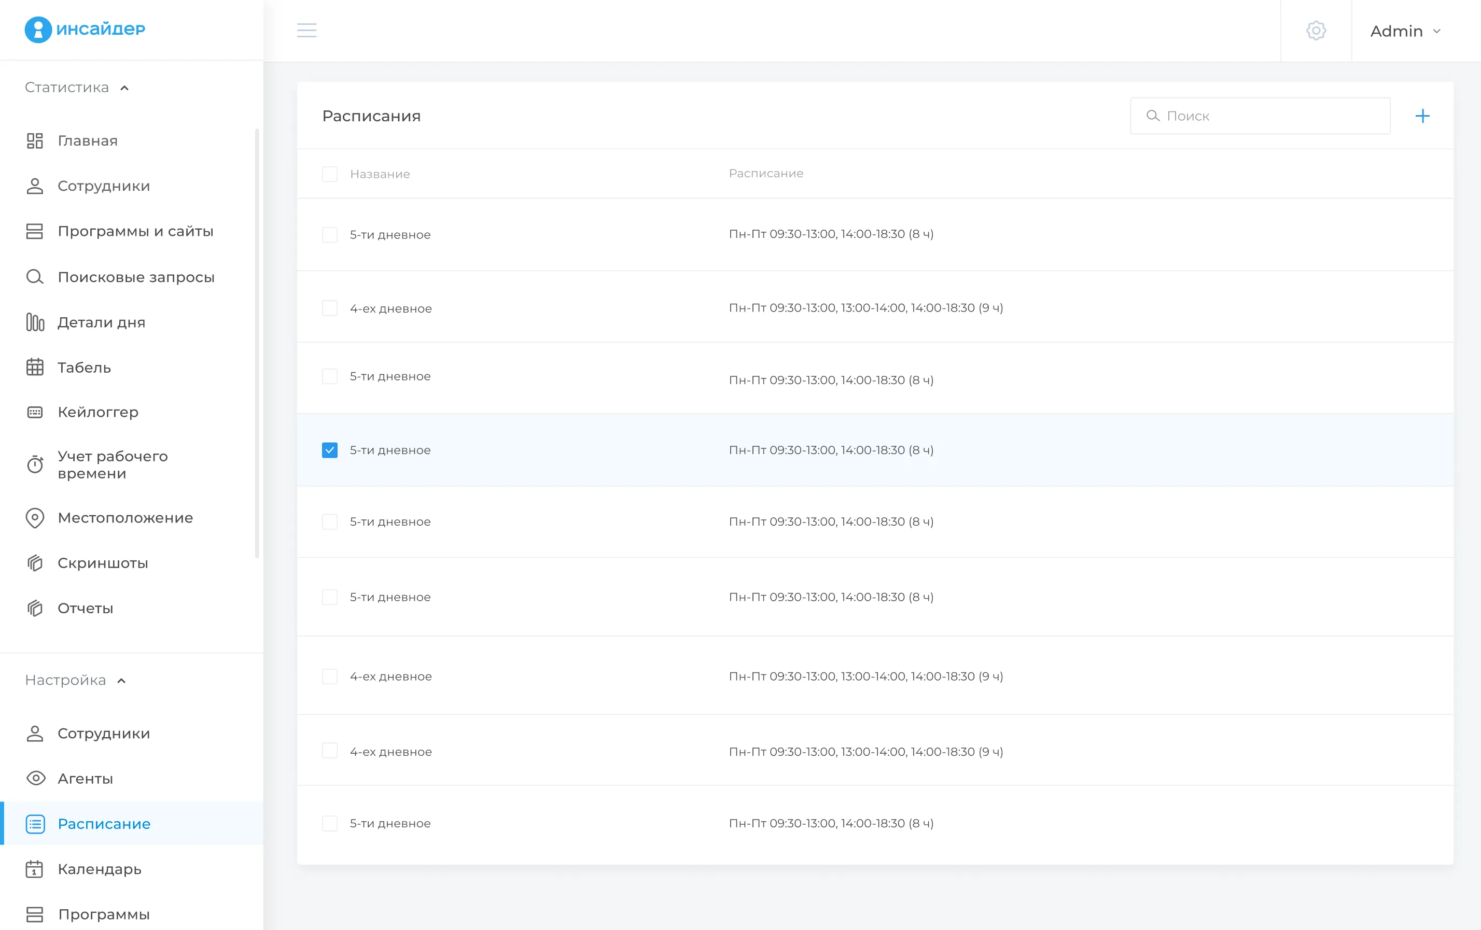The width and height of the screenshot is (1481, 930).
Task: Click the Work time tracking stopwatch icon
Action: point(35,464)
